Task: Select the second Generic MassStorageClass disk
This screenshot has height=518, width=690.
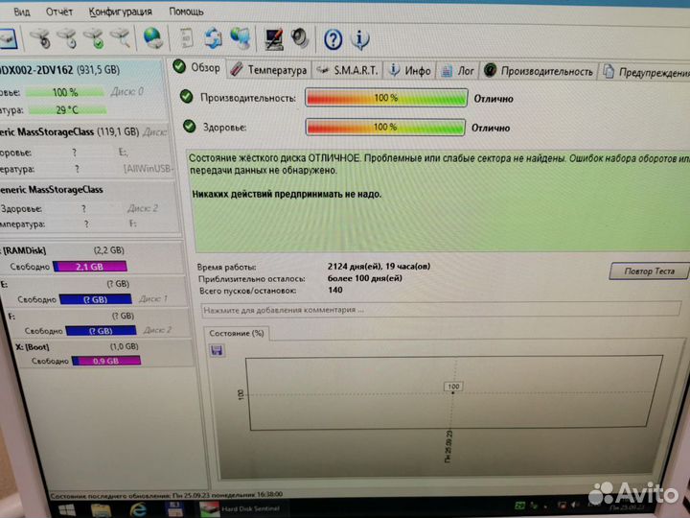Action: click(88, 206)
